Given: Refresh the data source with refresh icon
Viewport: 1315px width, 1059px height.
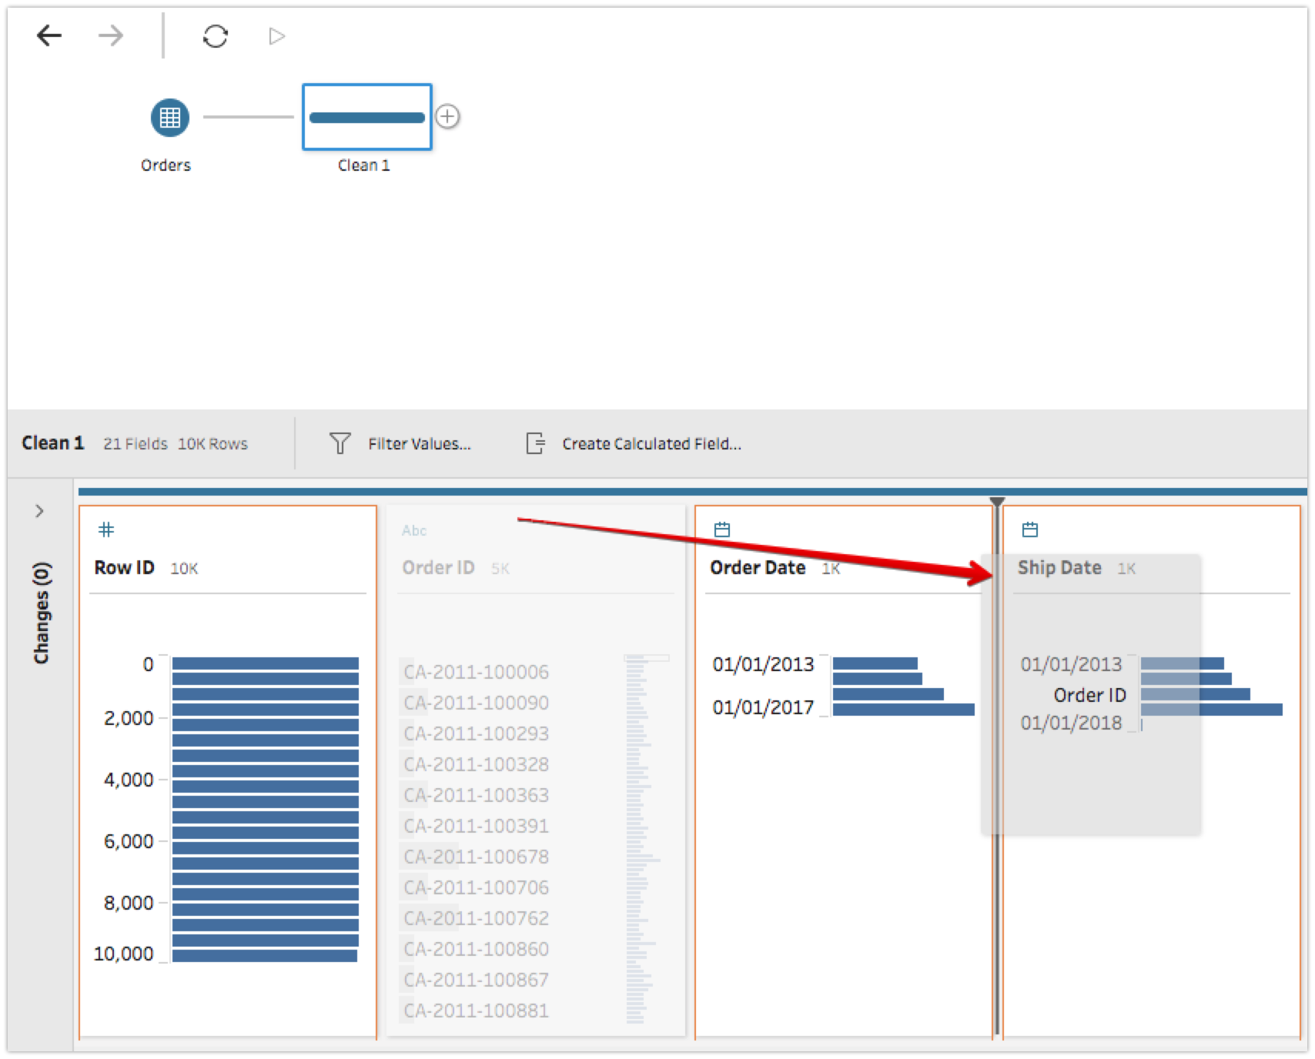Looking at the screenshot, I should 215,35.
